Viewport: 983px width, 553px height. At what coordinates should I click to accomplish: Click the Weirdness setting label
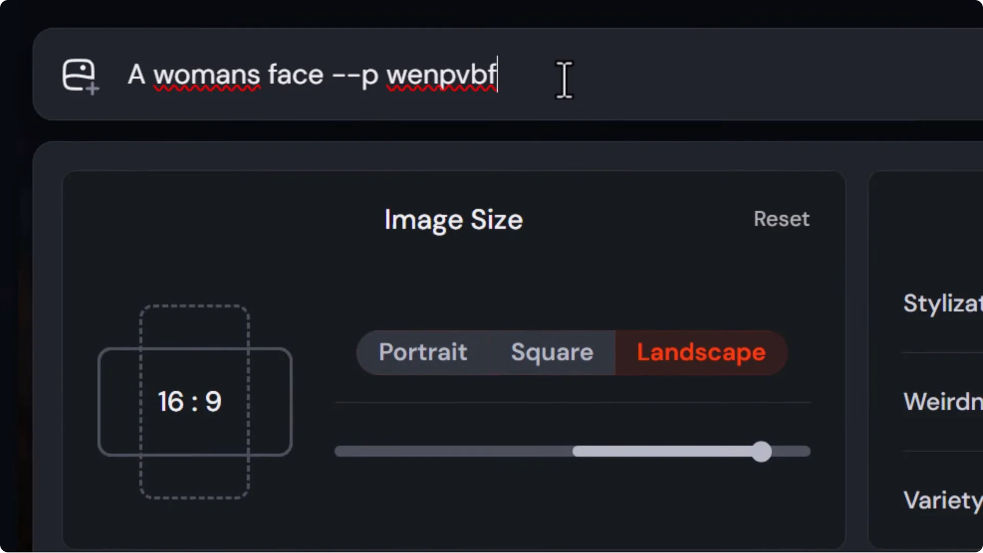(x=942, y=401)
